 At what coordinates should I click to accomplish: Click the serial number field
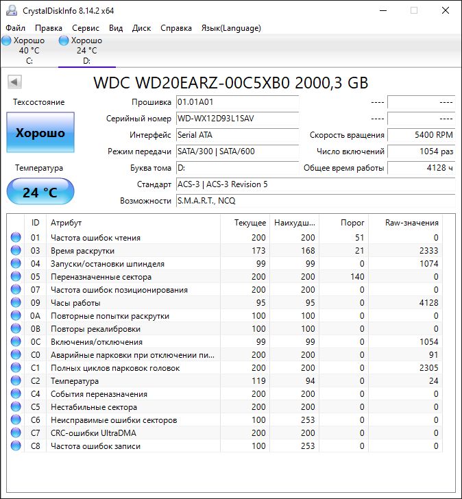[237, 119]
